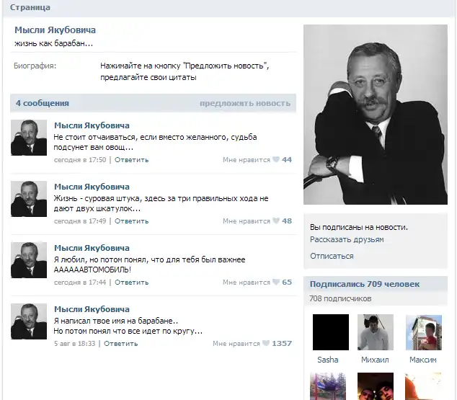Click 'предложить новость' link
This screenshot has height=400, width=457.
(x=244, y=104)
